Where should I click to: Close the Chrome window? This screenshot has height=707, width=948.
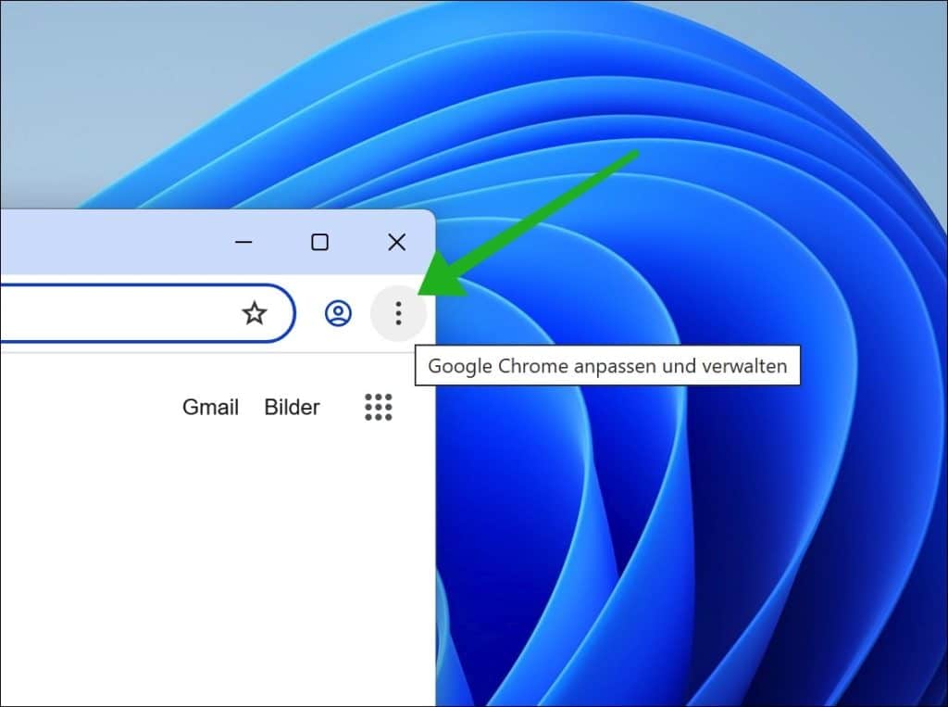[x=396, y=242]
